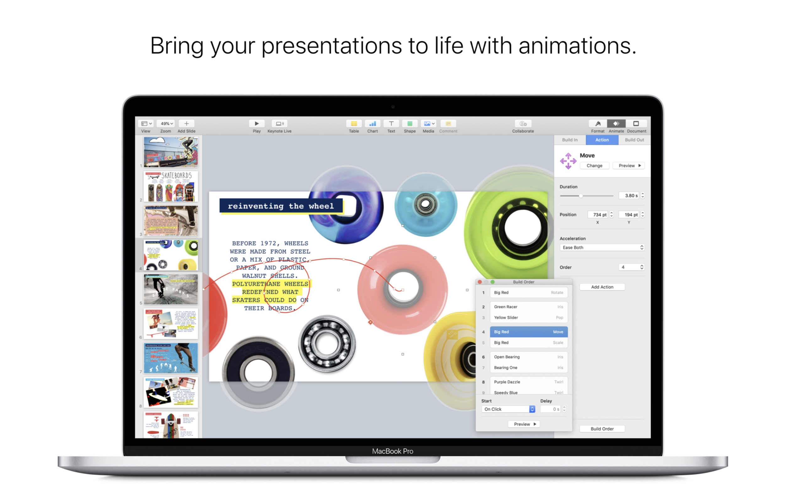Switch to the Build In tab
The width and height of the screenshot is (785, 486).
tap(569, 140)
